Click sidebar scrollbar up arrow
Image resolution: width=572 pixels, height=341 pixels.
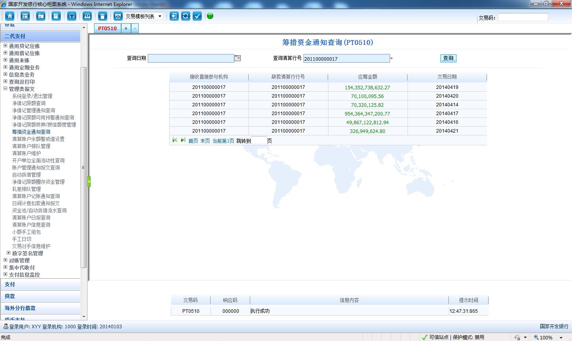point(83,27)
